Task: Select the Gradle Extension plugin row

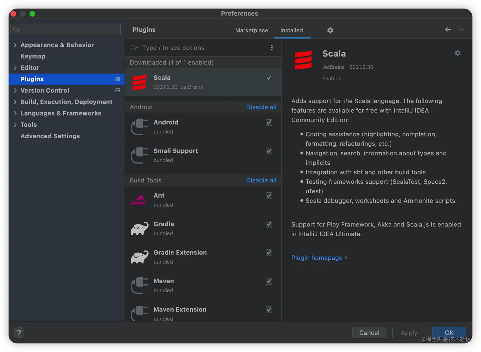Action: pos(203,257)
